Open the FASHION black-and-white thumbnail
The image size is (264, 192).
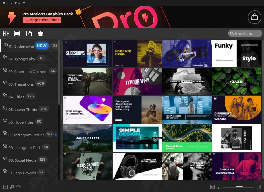(237, 138)
